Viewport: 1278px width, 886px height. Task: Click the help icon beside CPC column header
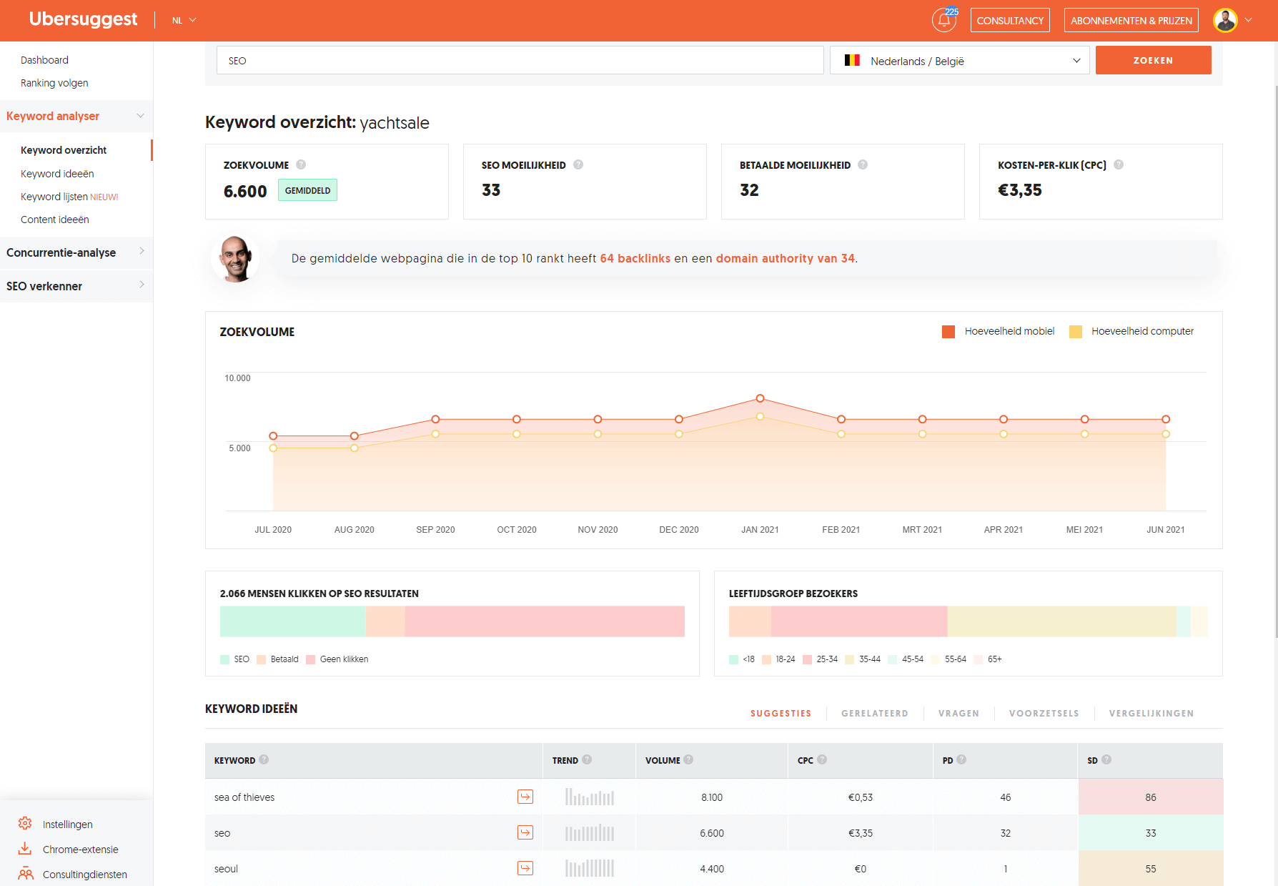(x=822, y=759)
